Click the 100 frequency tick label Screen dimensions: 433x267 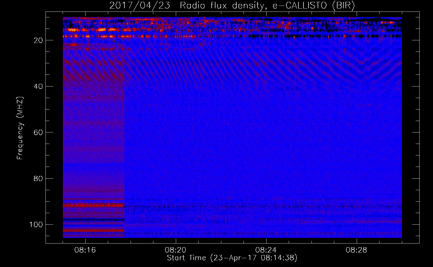36,225
